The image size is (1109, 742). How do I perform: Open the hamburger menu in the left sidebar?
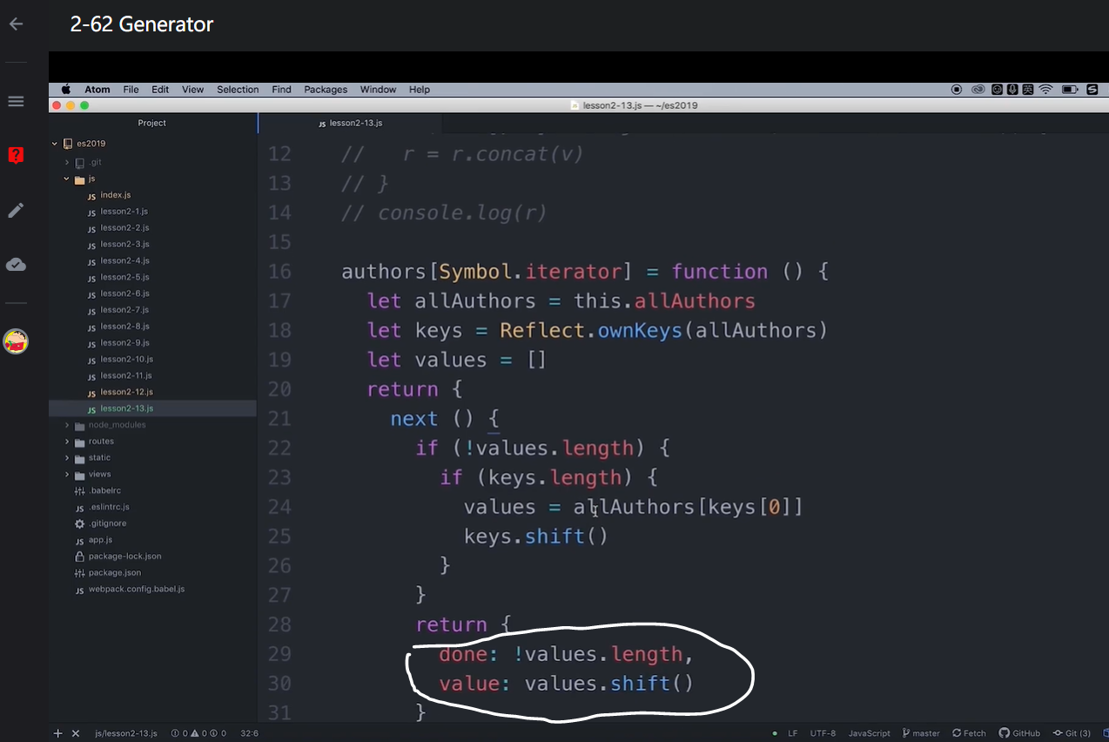16,101
